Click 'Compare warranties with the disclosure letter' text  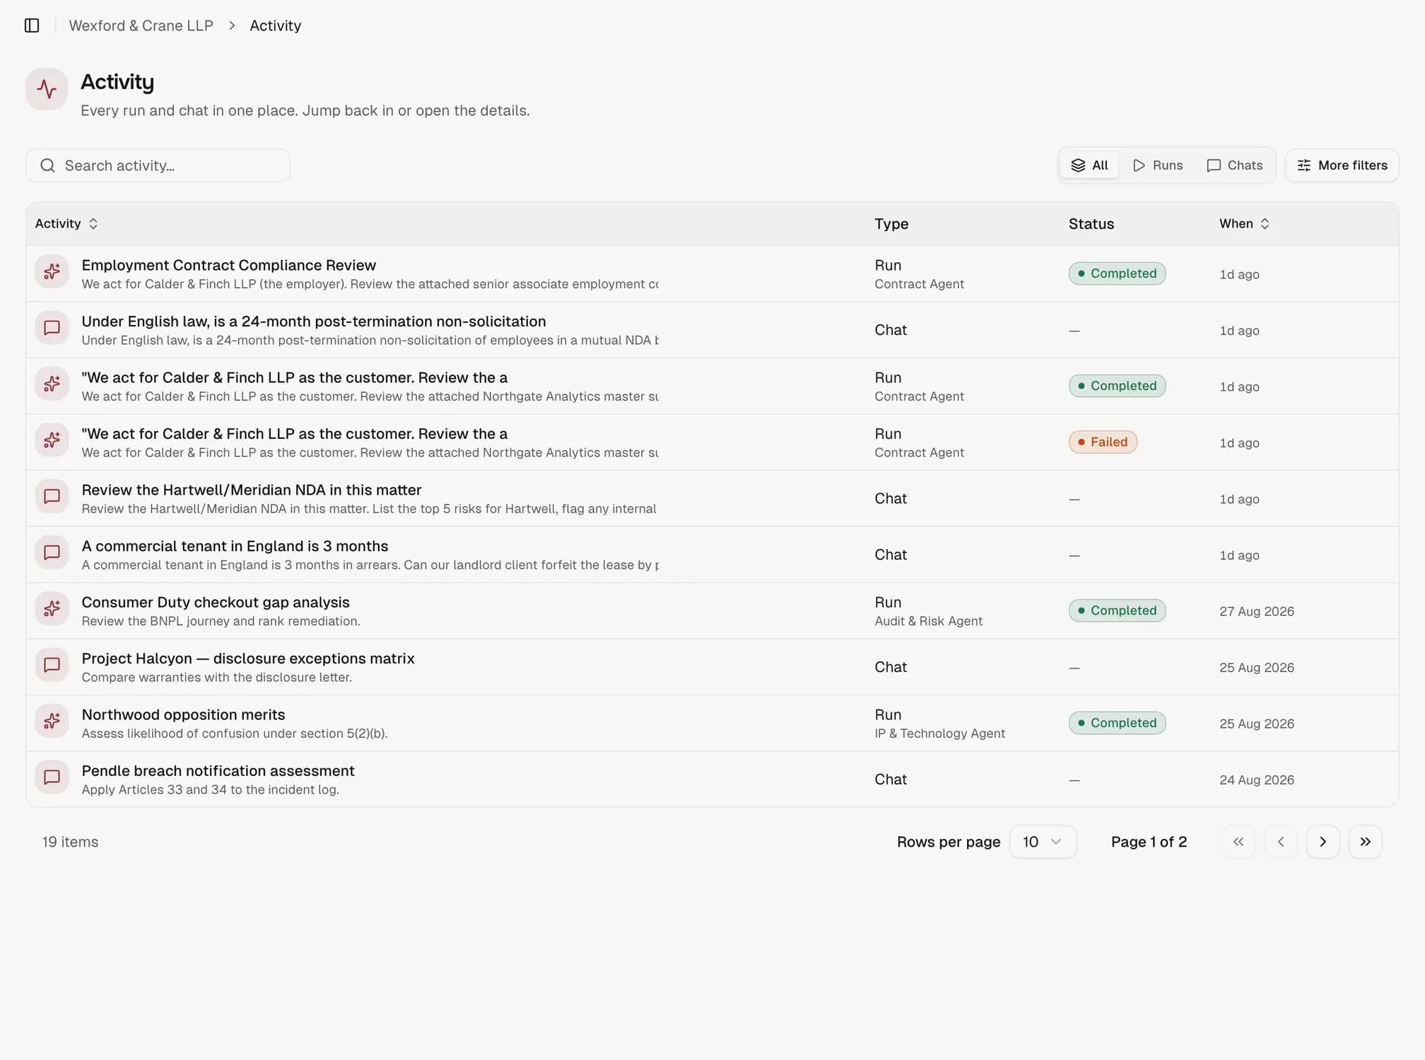[x=216, y=678]
